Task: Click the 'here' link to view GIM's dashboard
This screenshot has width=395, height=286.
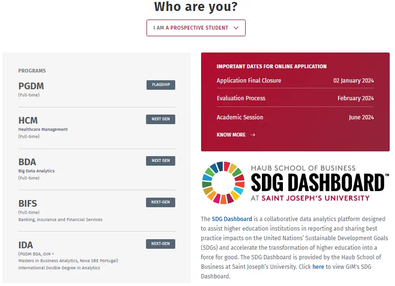Action: point(318,266)
